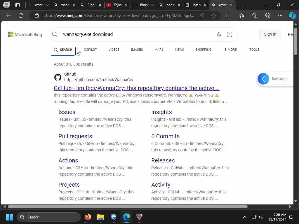Switch to the VIDEOS tab
This screenshot has height=224, width=299.
point(114,50)
